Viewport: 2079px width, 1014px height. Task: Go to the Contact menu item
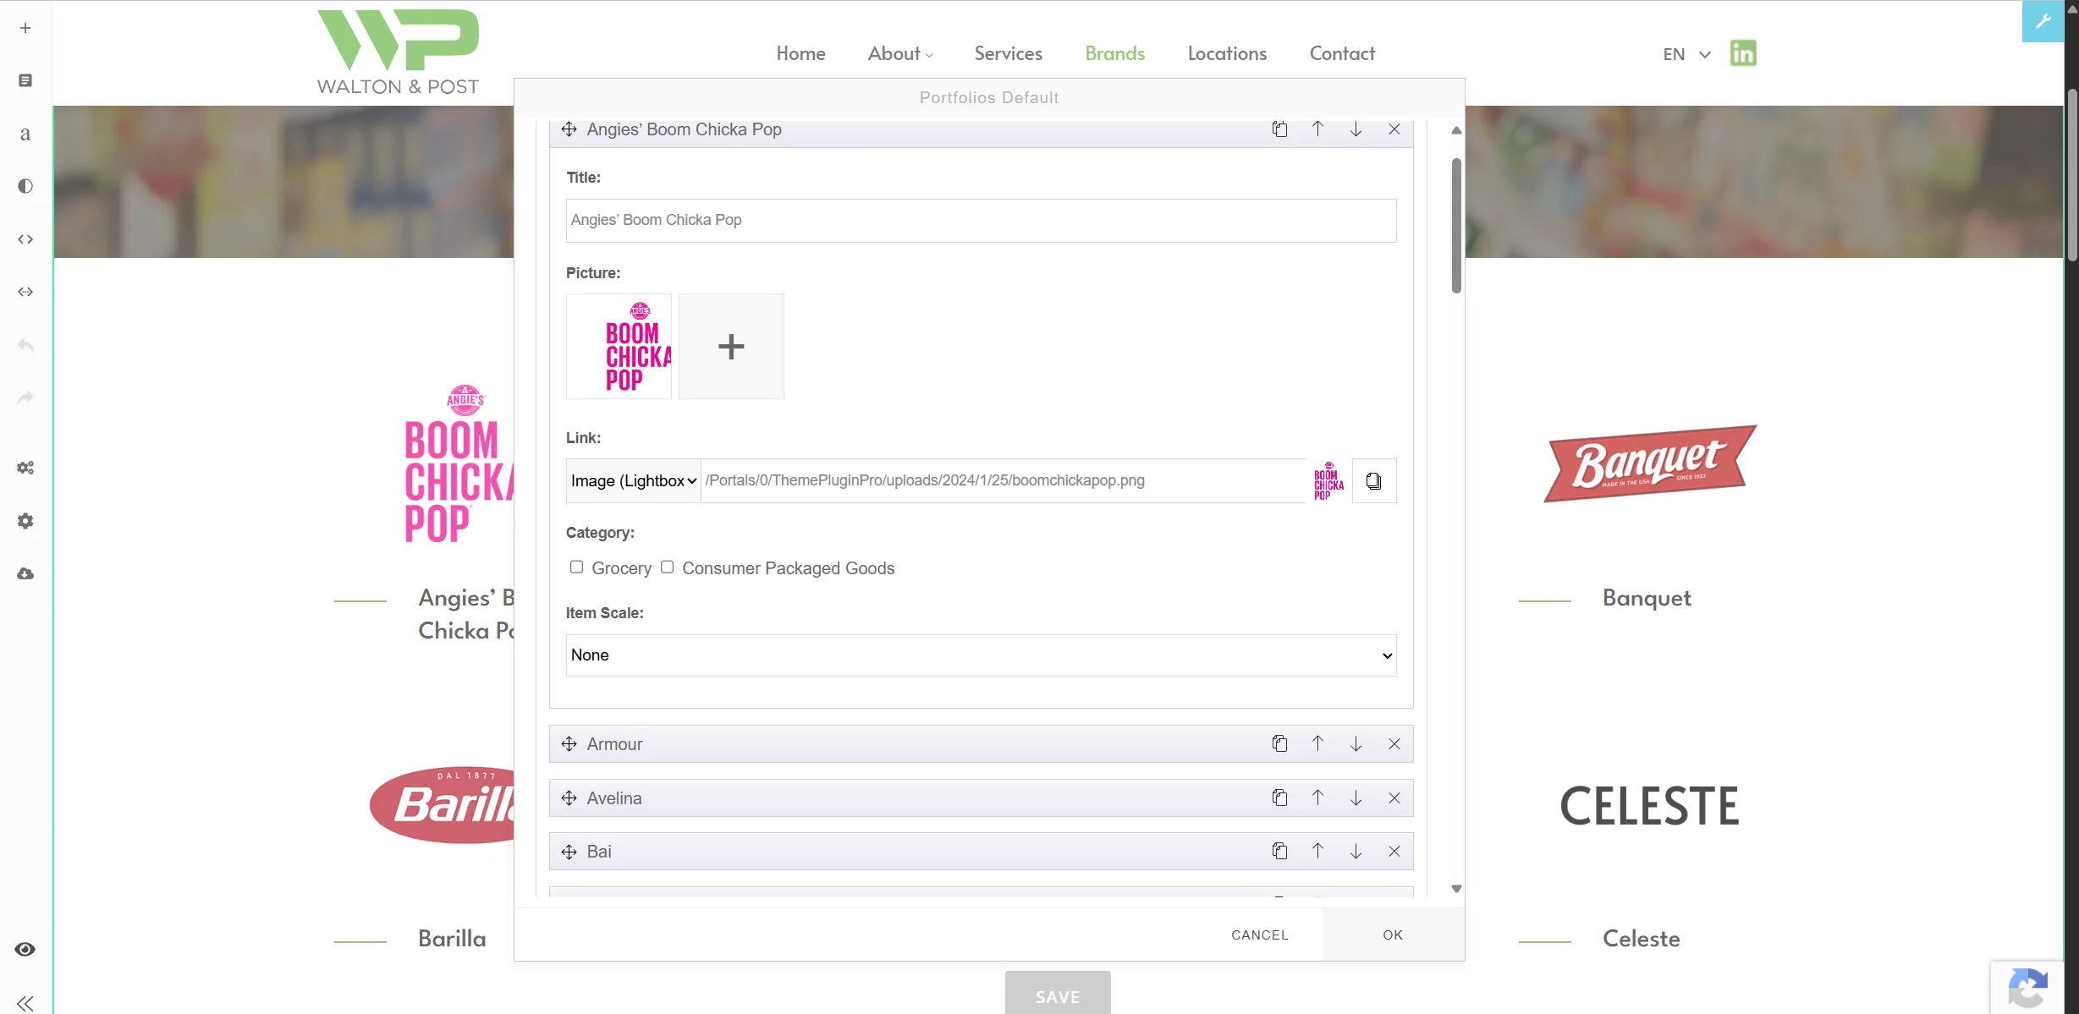tap(1342, 53)
